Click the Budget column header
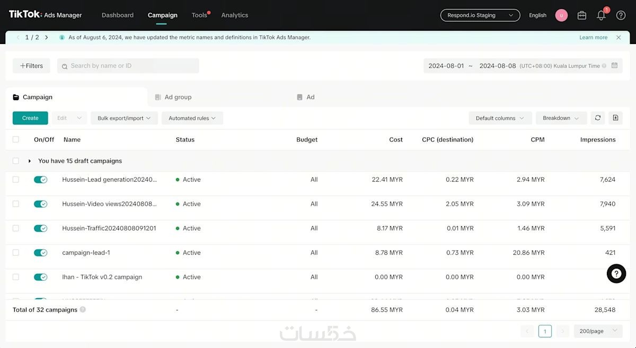The height and width of the screenshot is (348, 636). pos(307,140)
